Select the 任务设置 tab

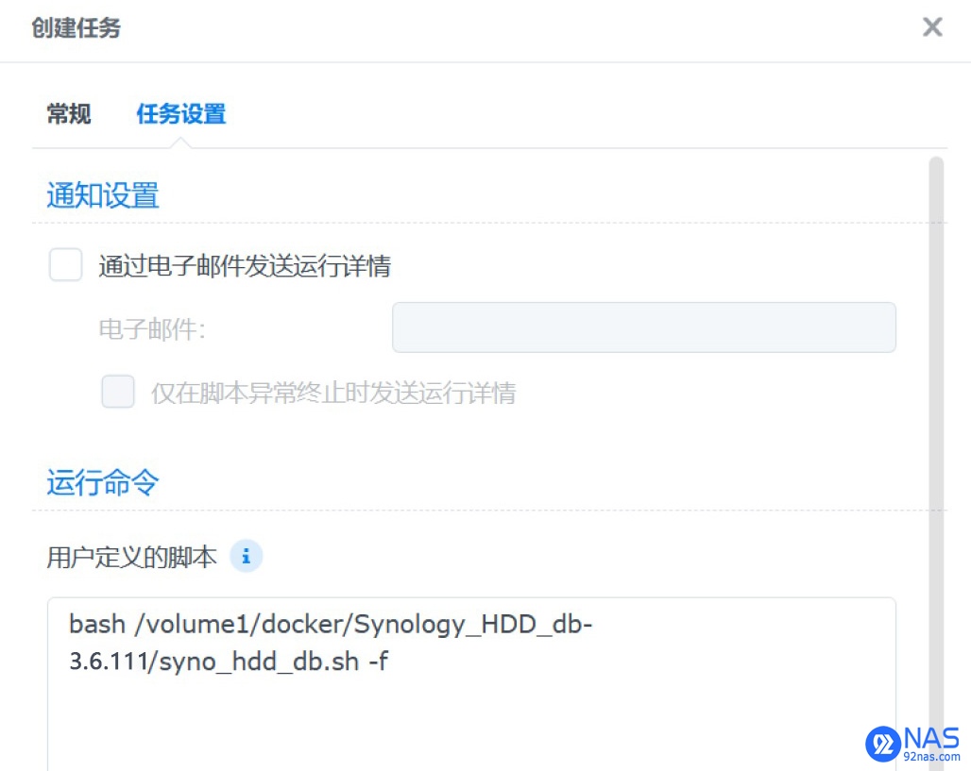pyautogui.click(x=180, y=114)
